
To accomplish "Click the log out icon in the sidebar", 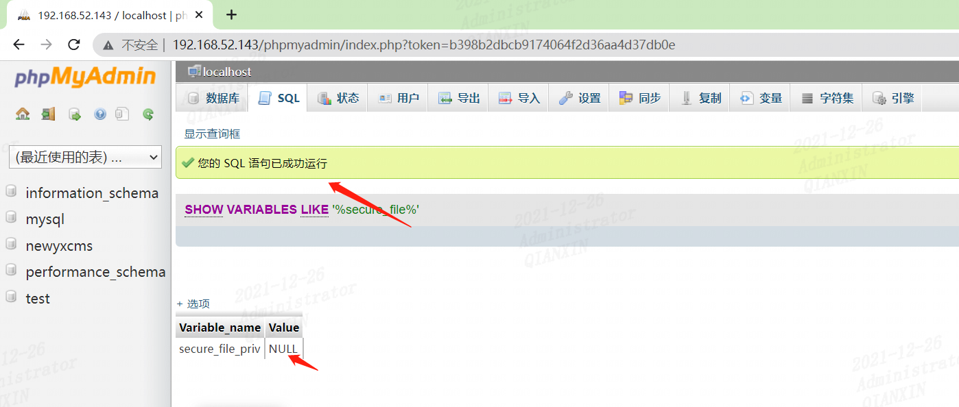I will click(x=48, y=114).
